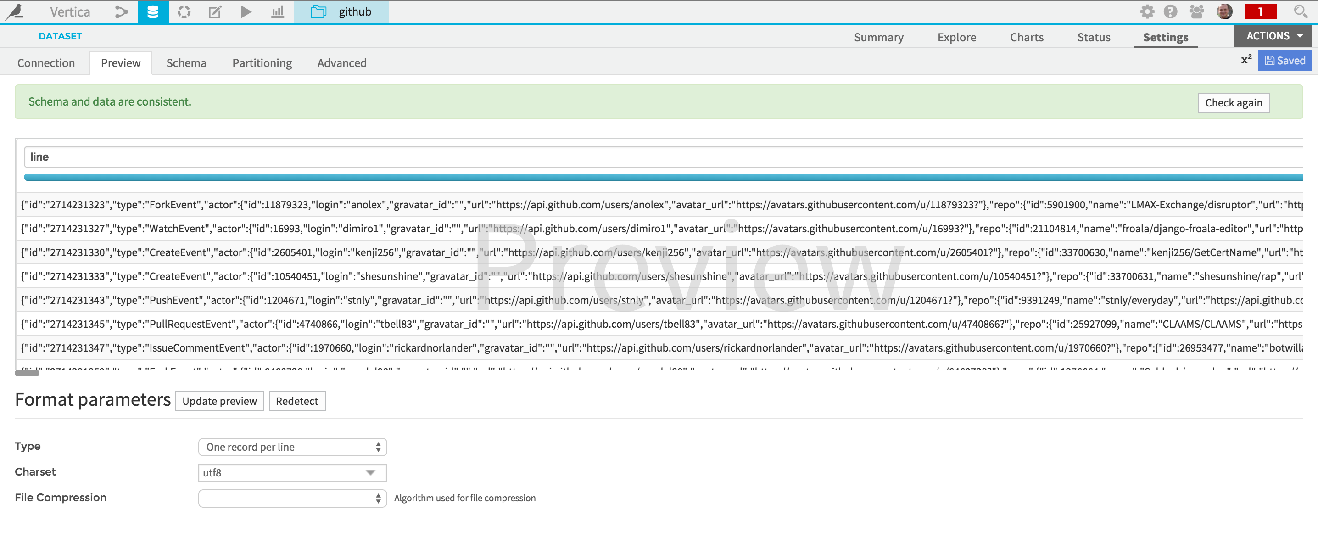Select the ForkEvent anolex row
The image size is (1318, 538).
tap(659, 205)
